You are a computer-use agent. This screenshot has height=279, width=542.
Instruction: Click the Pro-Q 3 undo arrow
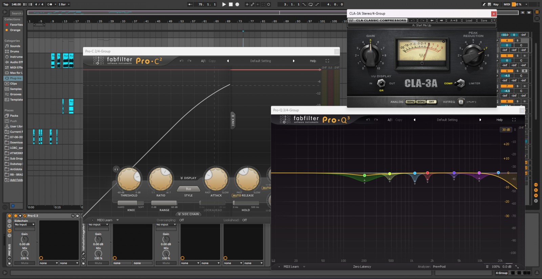368,120
